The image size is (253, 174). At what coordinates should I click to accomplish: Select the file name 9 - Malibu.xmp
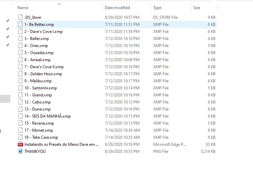[x=38, y=81]
